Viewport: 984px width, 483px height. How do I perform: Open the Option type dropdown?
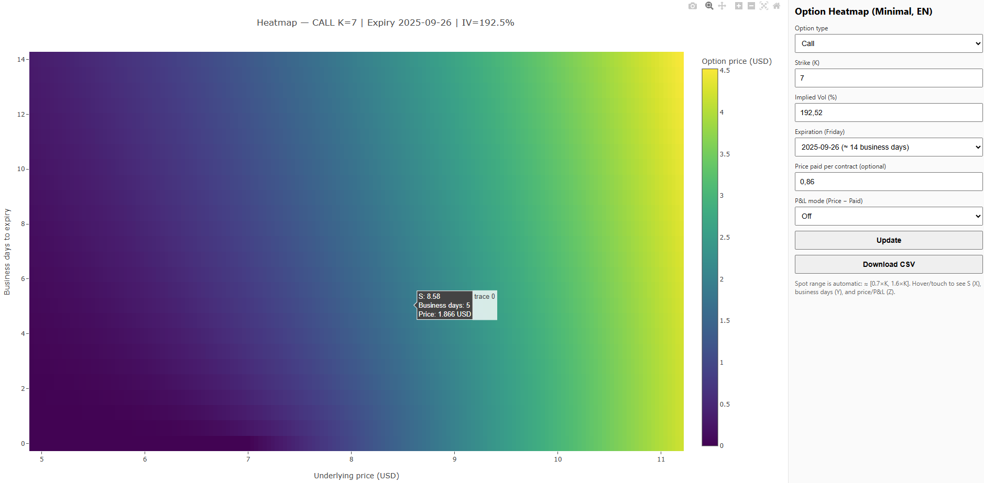pyautogui.click(x=889, y=43)
